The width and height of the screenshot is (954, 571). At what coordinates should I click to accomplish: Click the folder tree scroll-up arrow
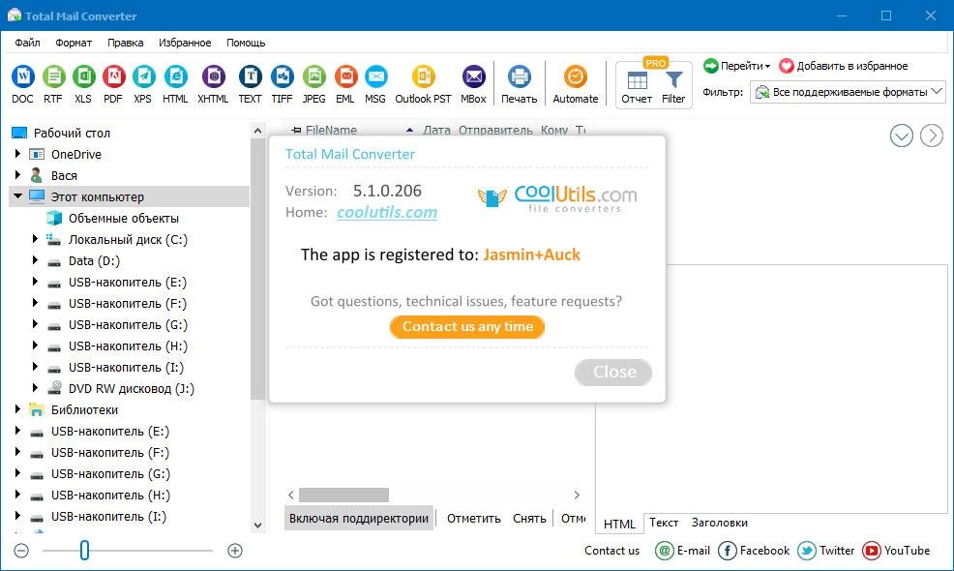[x=257, y=131]
